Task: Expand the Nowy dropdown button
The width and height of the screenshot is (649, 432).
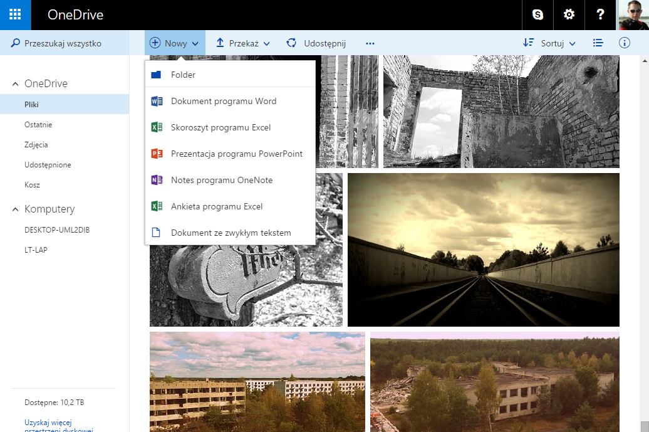Action: [175, 43]
